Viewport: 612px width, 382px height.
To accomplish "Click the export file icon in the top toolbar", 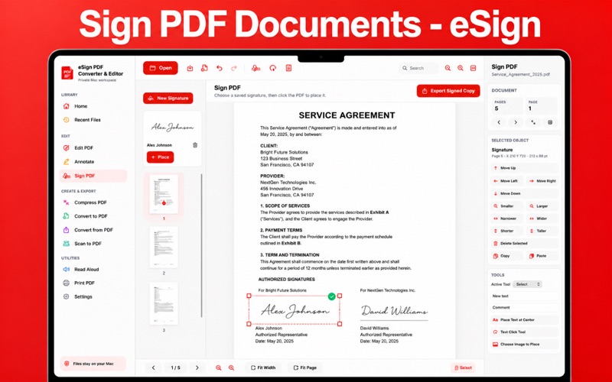I will click(204, 68).
